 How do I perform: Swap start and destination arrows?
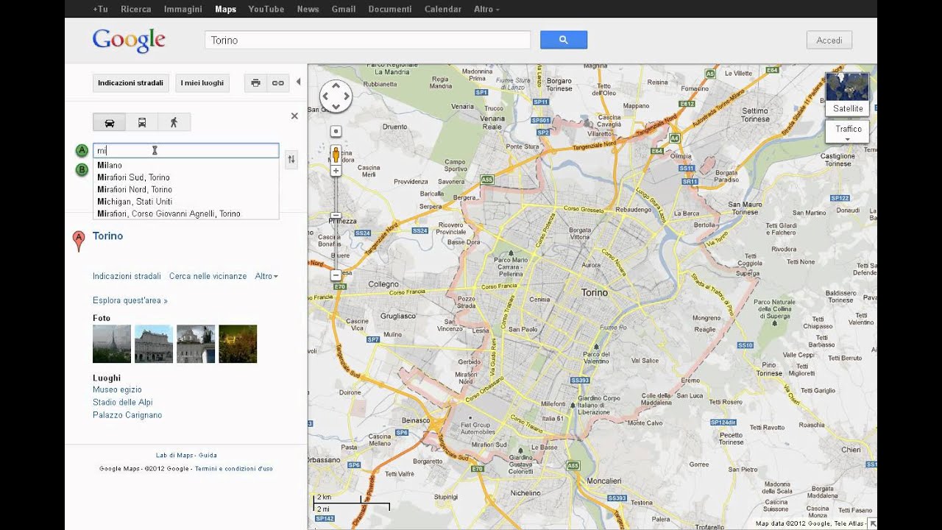[291, 159]
